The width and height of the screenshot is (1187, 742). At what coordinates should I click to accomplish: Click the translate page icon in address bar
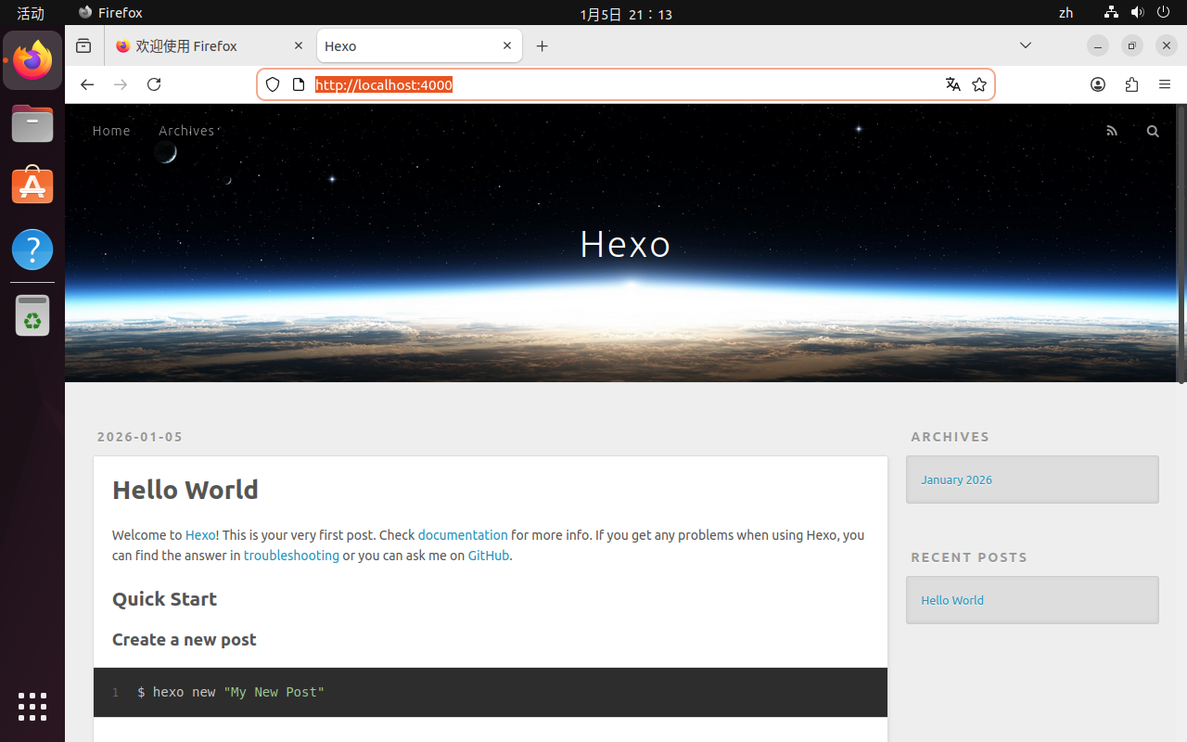pyautogui.click(x=952, y=84)
